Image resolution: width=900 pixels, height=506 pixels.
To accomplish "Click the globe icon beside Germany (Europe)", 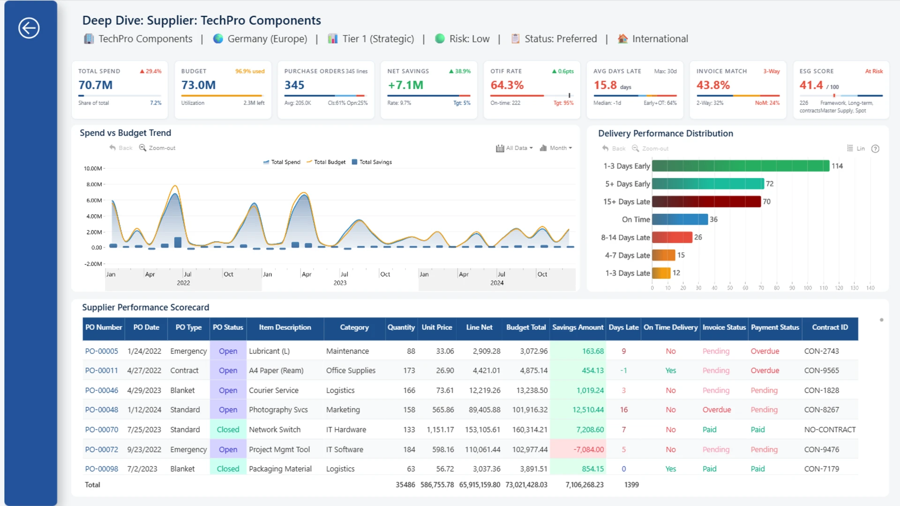I will click(218, 39).
